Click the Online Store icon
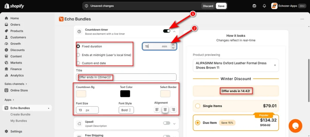 (6, 90)
